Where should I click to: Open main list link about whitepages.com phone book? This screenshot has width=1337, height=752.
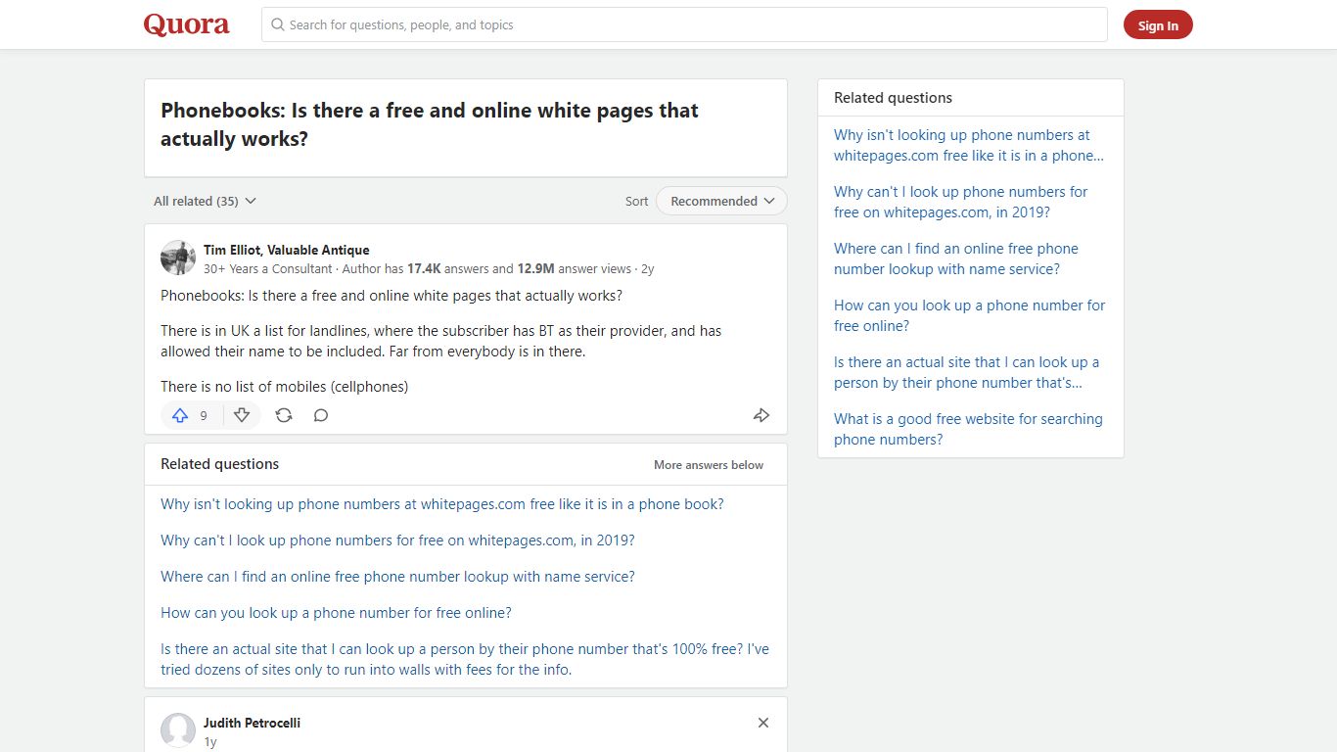(442, 504)
